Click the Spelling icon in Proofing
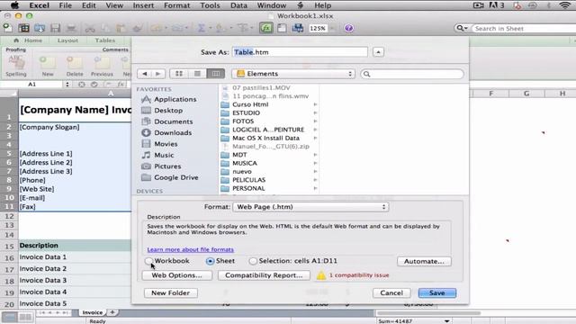This screenshot has width=576, height=324. click(16, 62)
